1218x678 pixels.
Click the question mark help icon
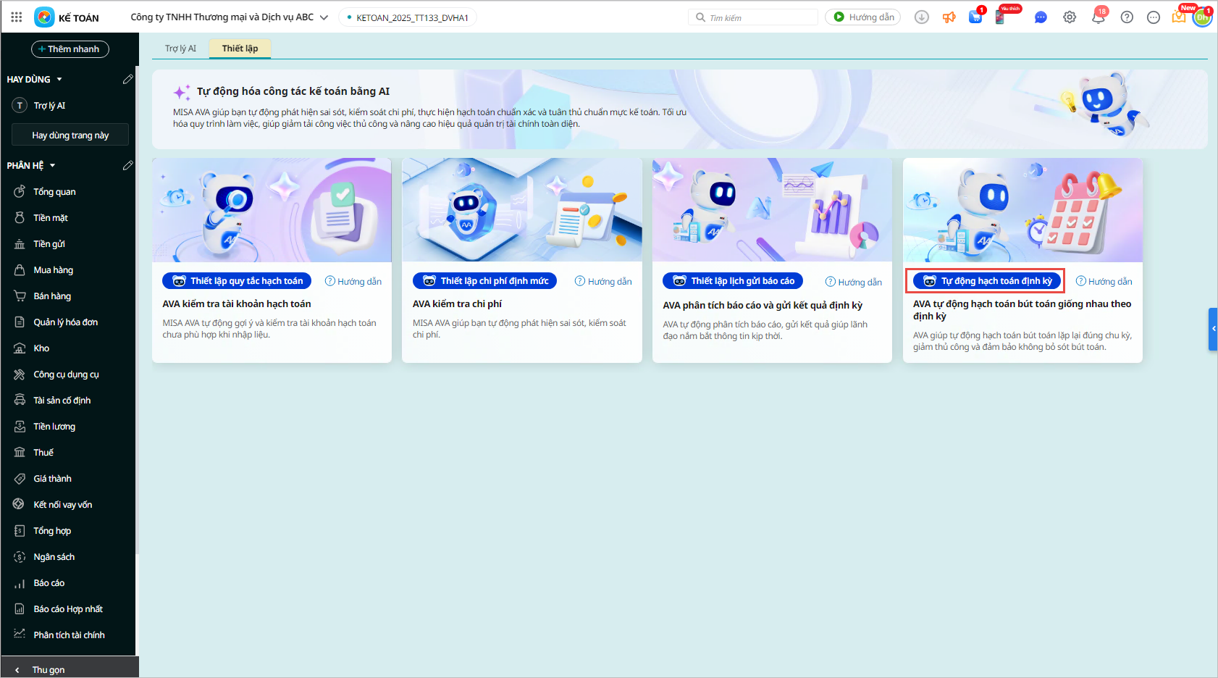(1127, 17)
